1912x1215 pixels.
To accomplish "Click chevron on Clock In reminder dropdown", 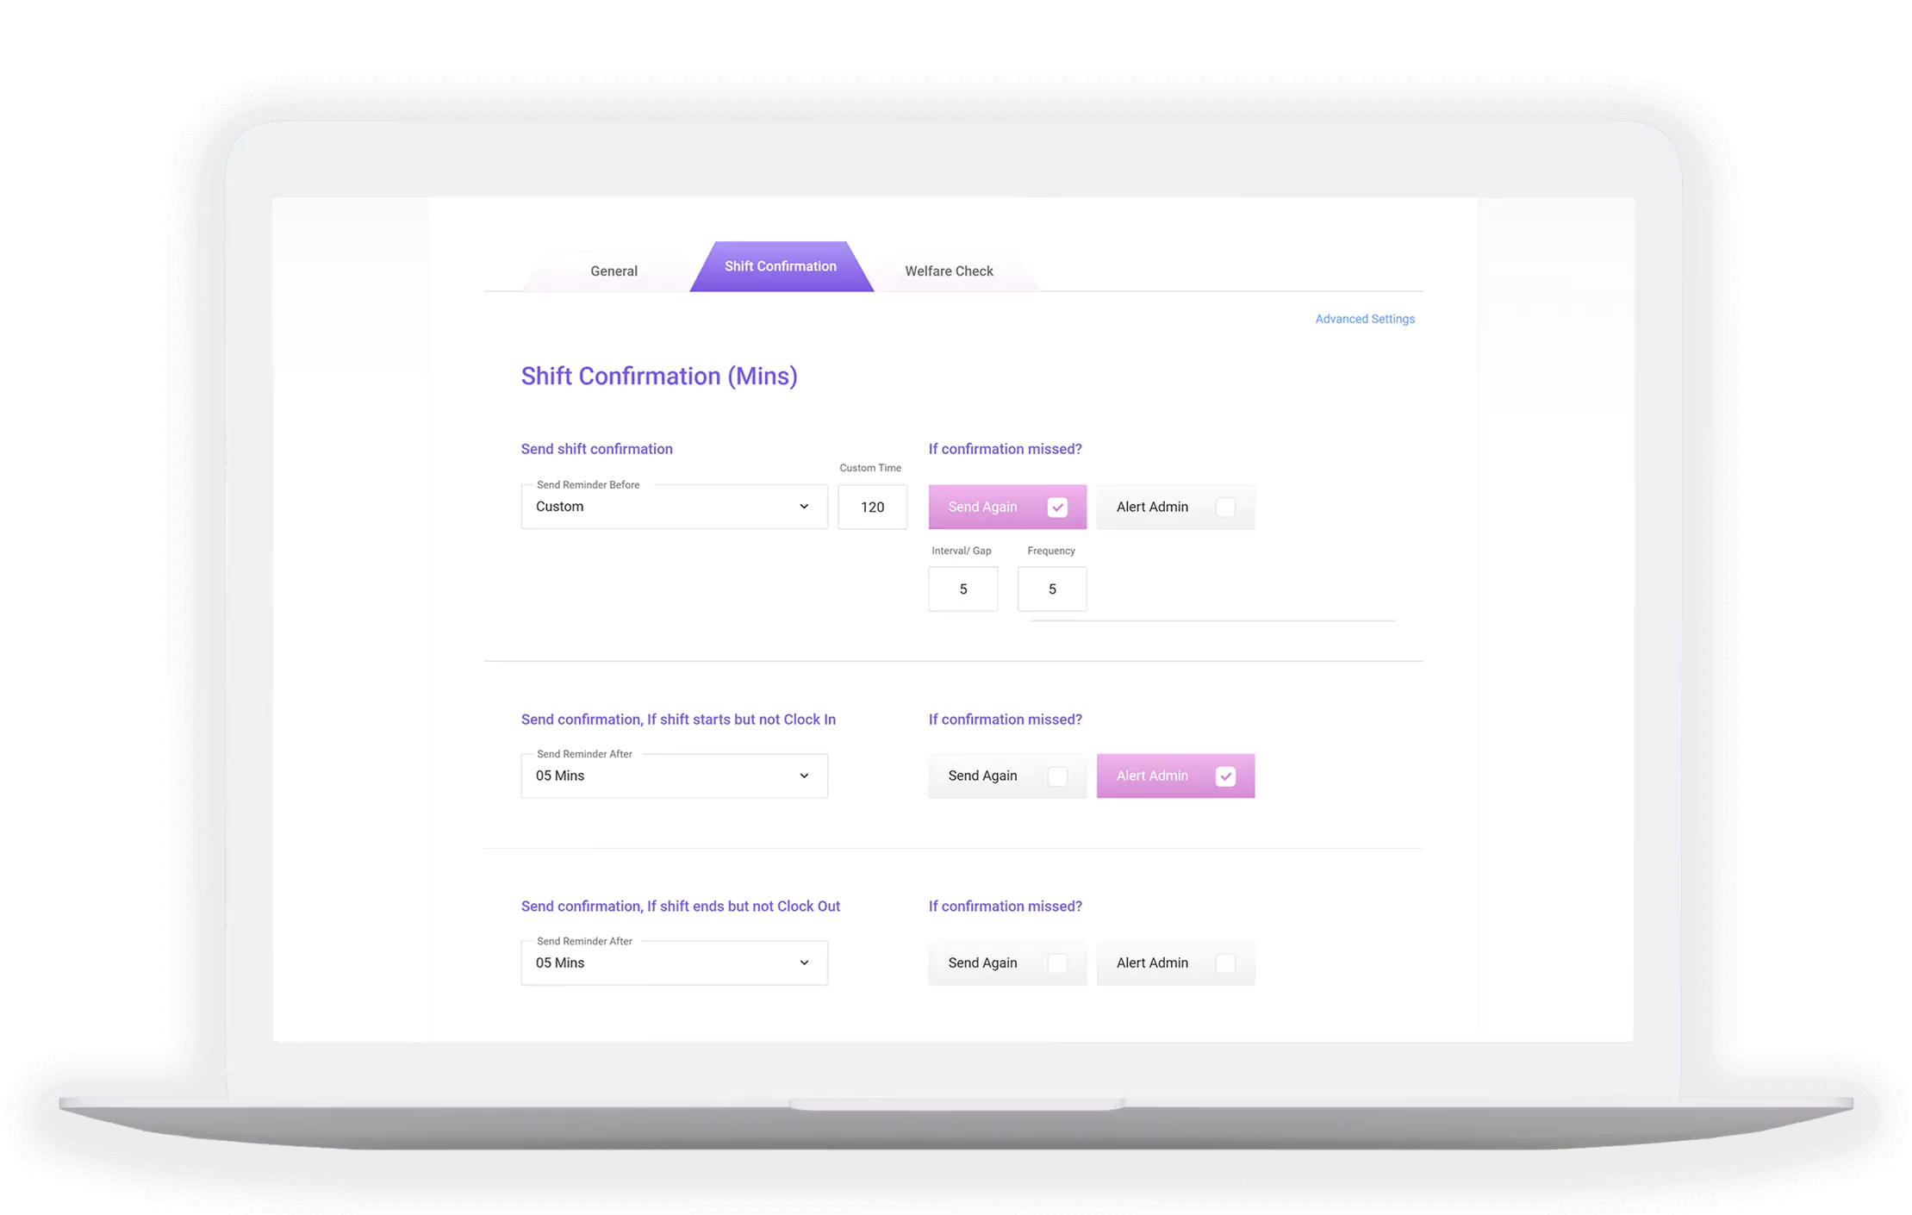I will coord(804,776).
